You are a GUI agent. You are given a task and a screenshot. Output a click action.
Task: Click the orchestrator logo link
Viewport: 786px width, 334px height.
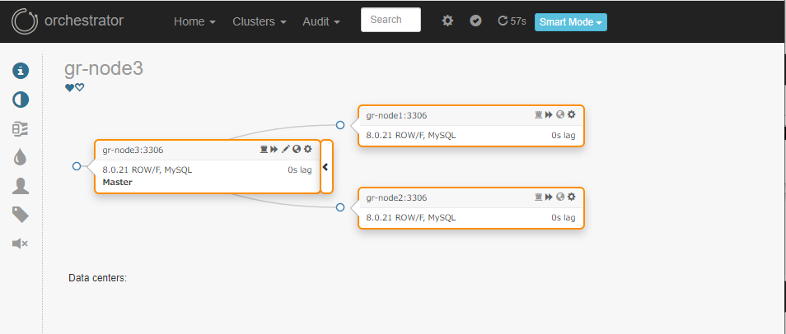68,21
